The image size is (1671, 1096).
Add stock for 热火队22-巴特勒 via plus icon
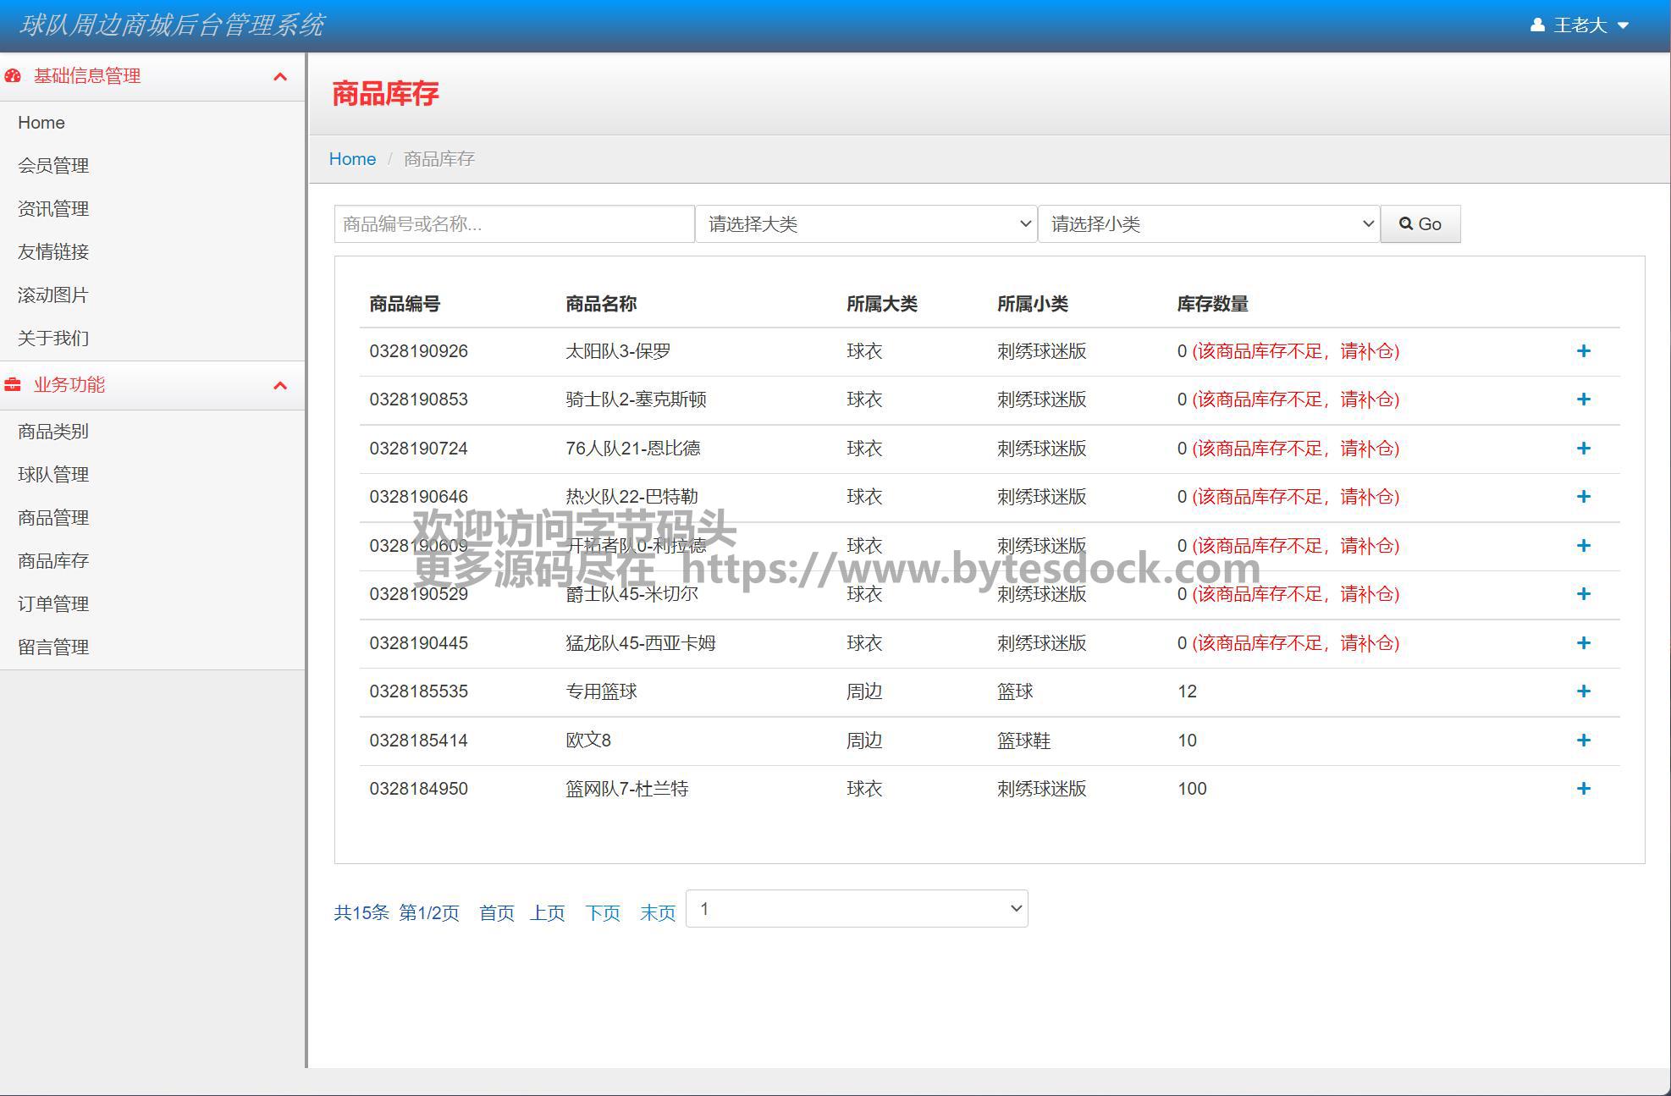pyautogui.click(x=1583, y=497)
